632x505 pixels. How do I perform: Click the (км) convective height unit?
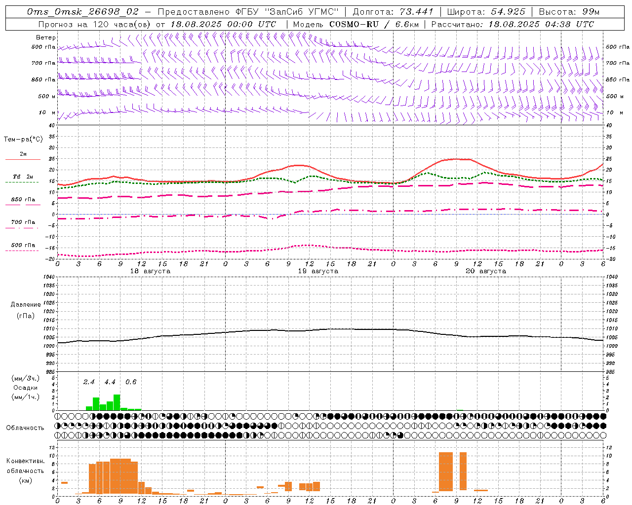[x=26, y=480]
